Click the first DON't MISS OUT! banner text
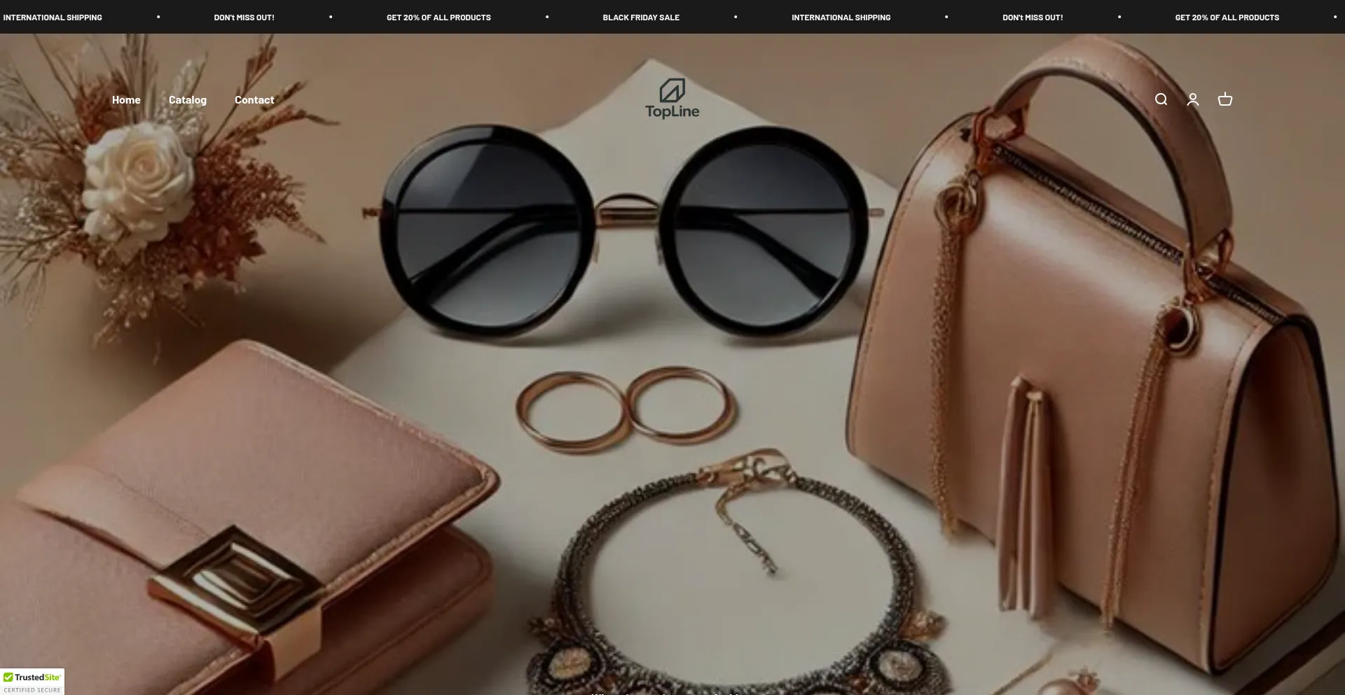Viewport: 1345px width, 695px height. (x=244, y=17)
